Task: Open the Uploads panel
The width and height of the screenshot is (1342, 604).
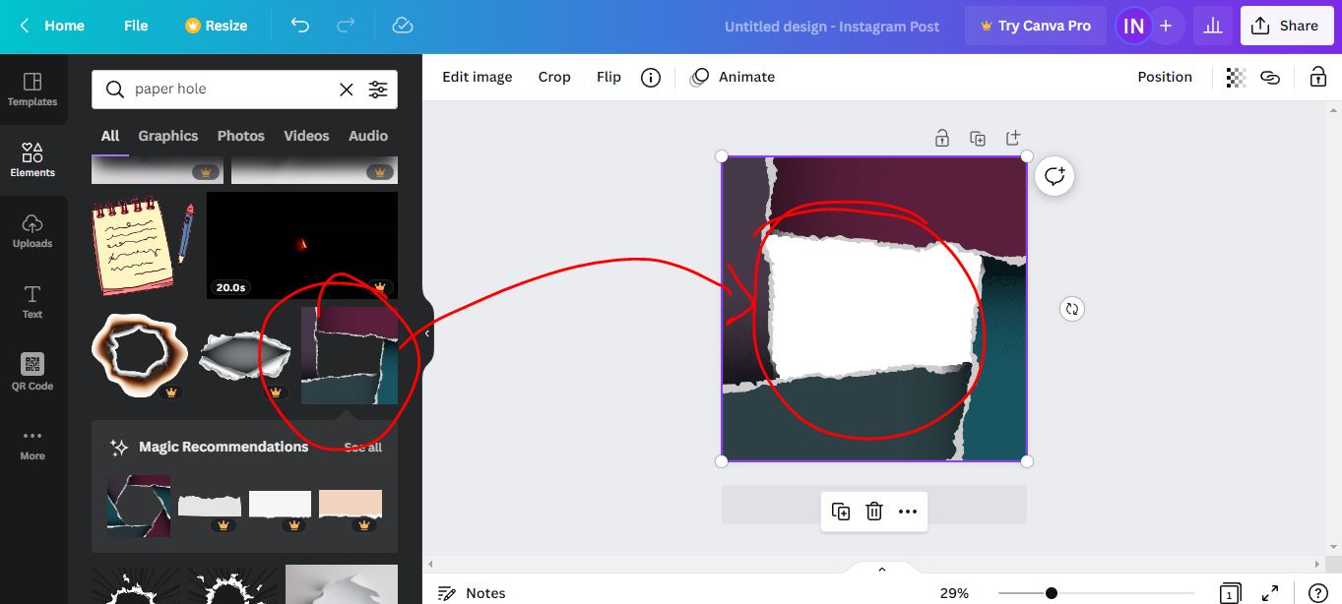Action: point(32,231)
